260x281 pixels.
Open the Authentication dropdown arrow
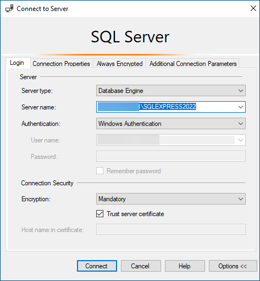click(241, 124)
